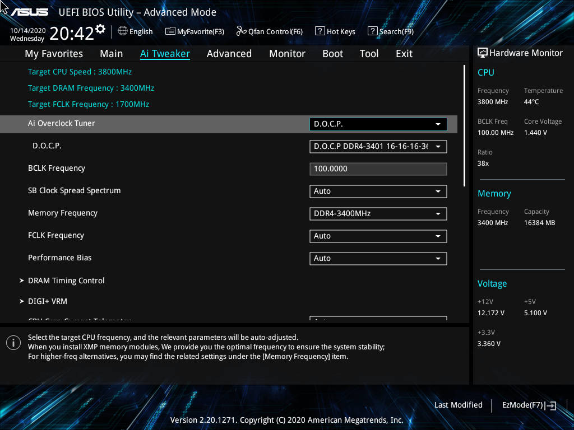Click CPU heading in Hardware Monitor
Image resolution: width=574 pixels, height=430 pixels.
point(486,72)
